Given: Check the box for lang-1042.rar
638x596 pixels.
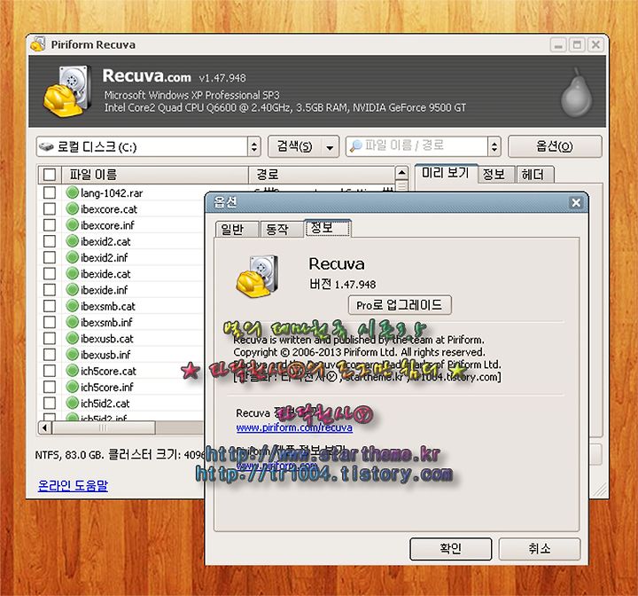Looking at the screenshot, I should coord(50,192).
